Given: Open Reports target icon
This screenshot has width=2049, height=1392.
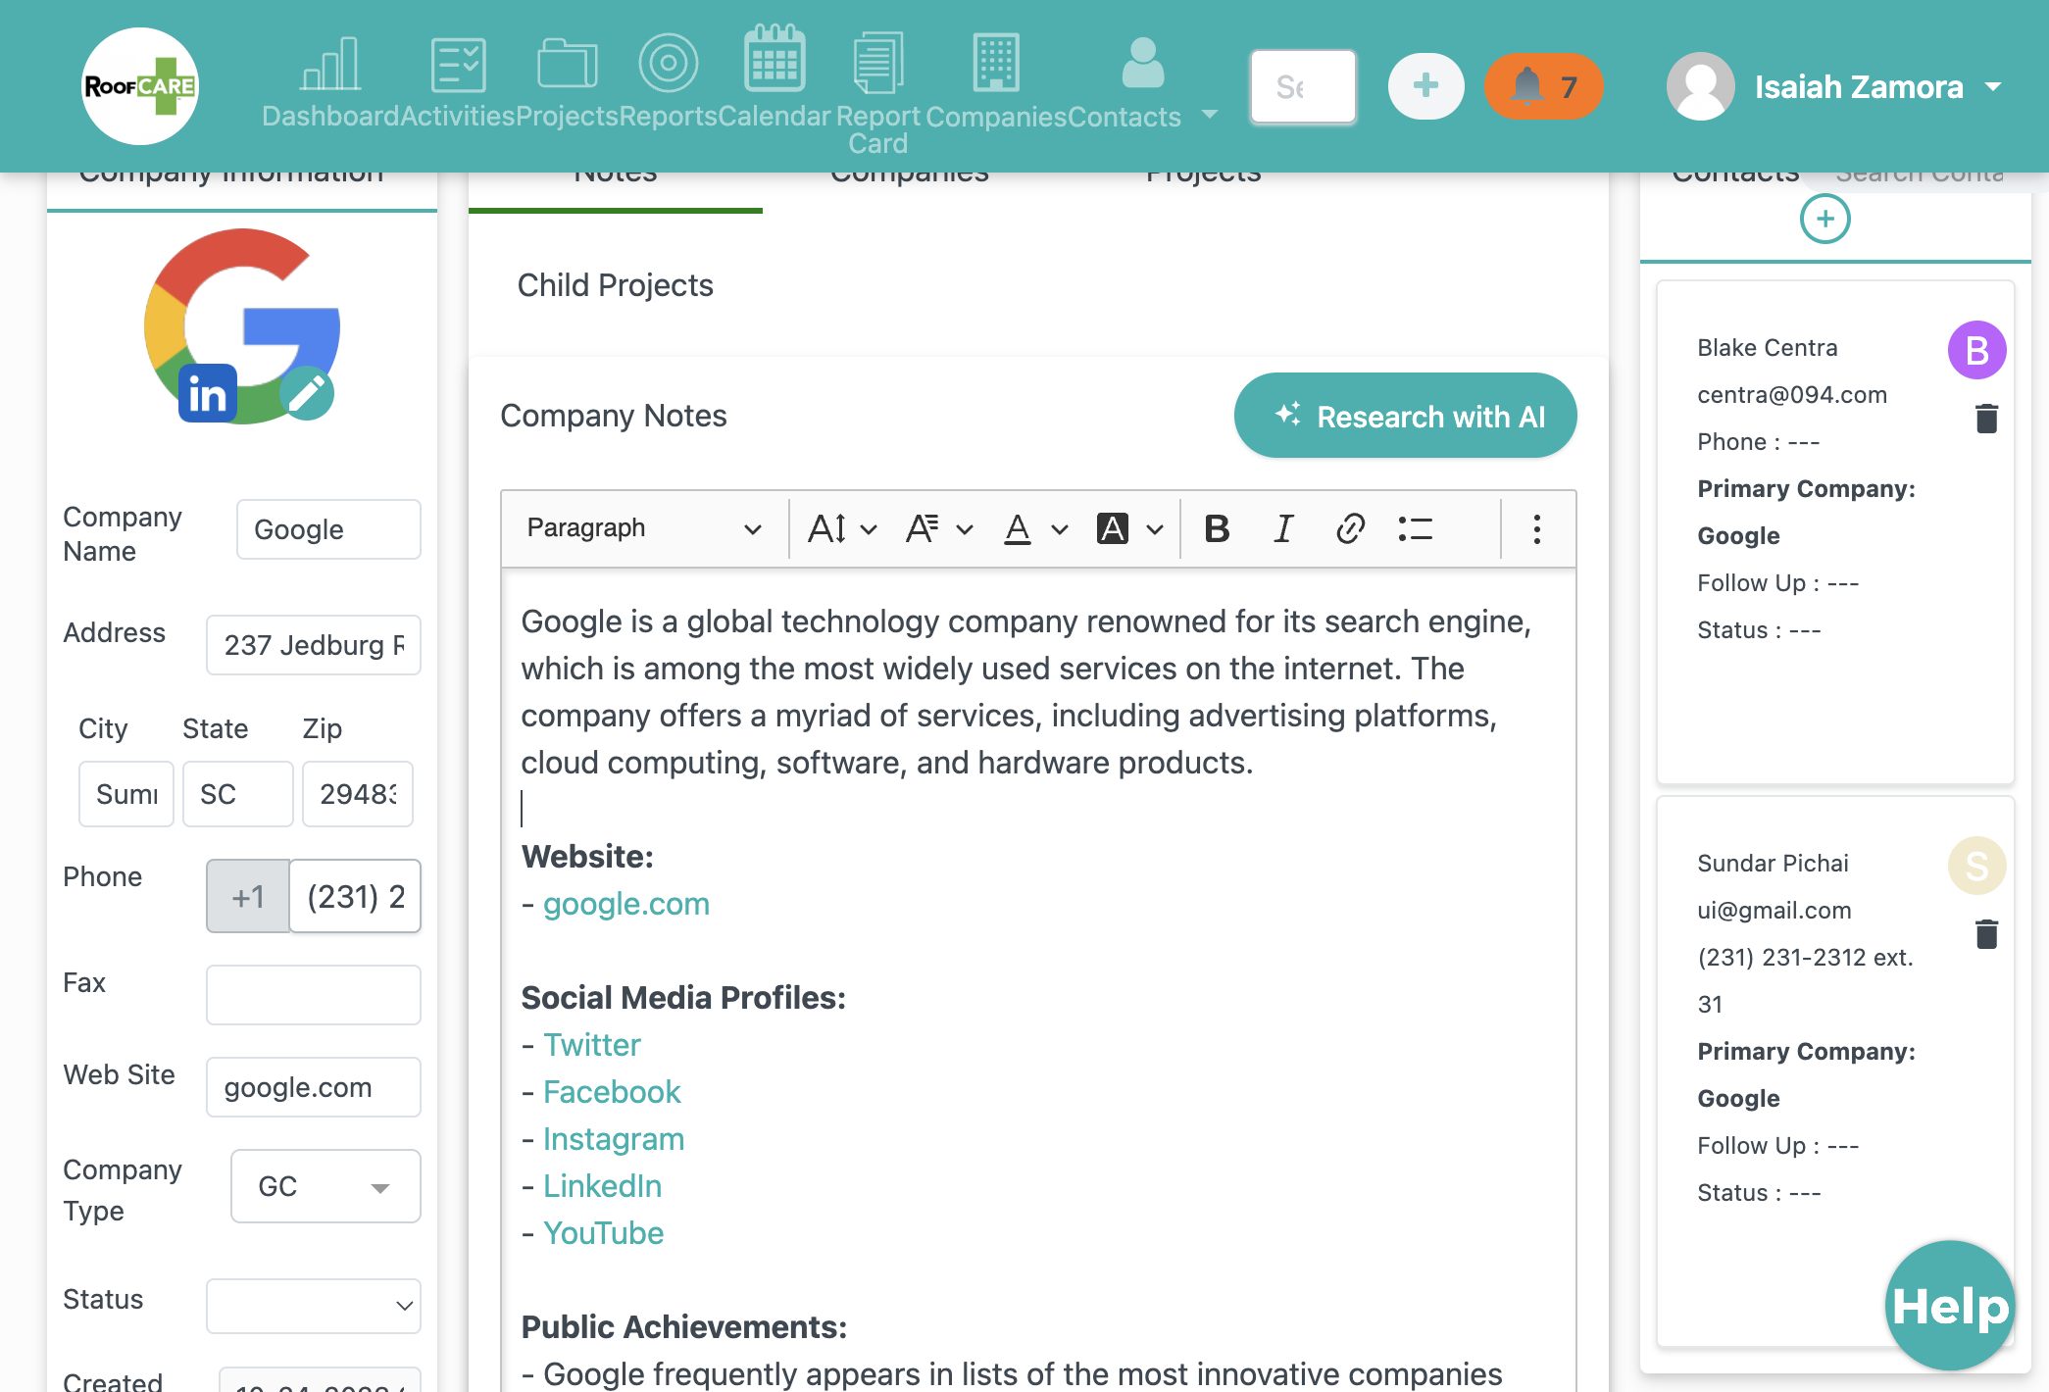Looking at the screenshot, I should [x=668, y=63].
